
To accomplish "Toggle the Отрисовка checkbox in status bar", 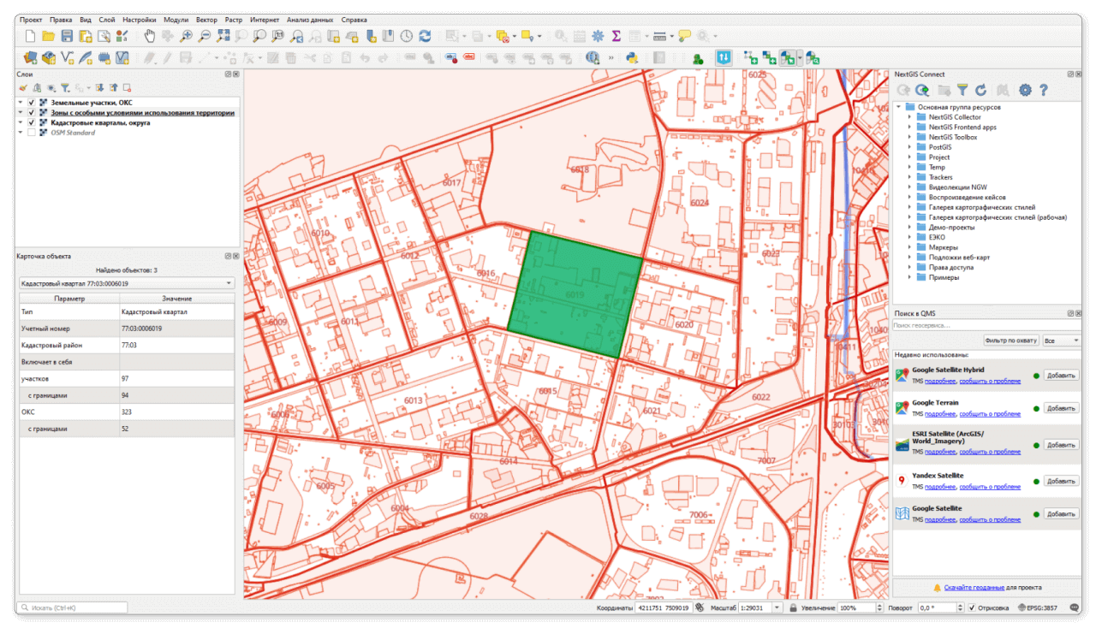I will pyautogui.click(x=972, y=607).
